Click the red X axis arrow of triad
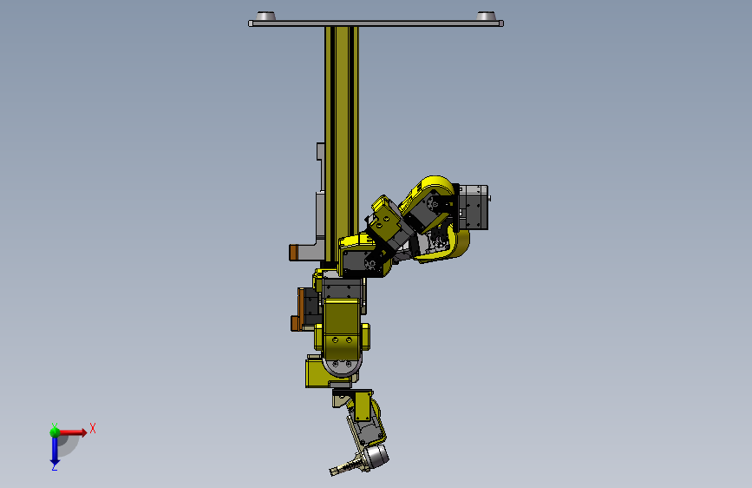The width and height of the screenshot is (752, 488). click(73, 432)
